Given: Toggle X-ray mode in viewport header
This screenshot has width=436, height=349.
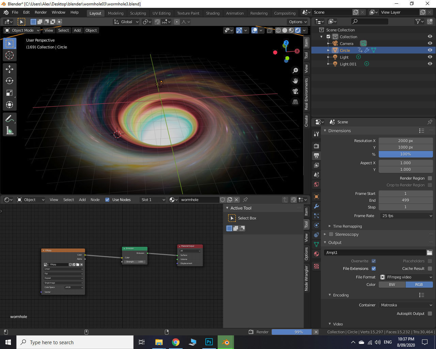Looking at the screenshot, I should tap(269, 30).
